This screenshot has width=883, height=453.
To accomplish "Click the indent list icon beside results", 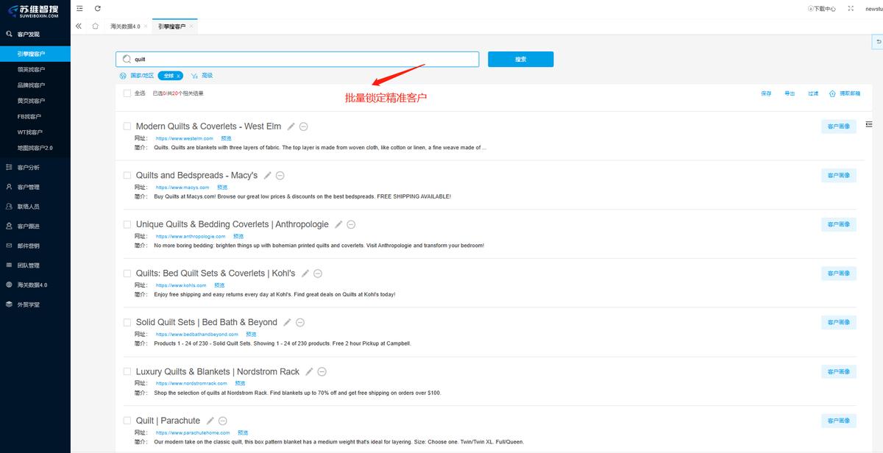I will click(x=869, y=124).
